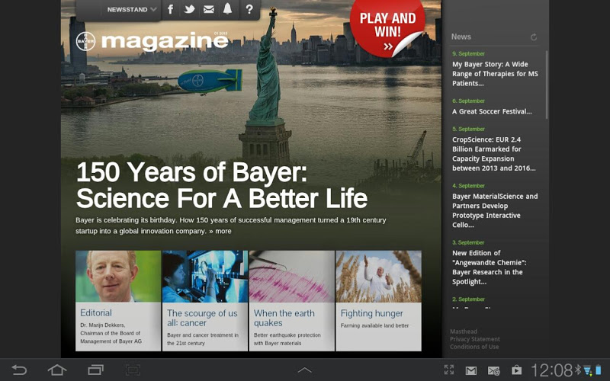Open the Conditions of Use link
Screen dimensions: 610x381
474,347
